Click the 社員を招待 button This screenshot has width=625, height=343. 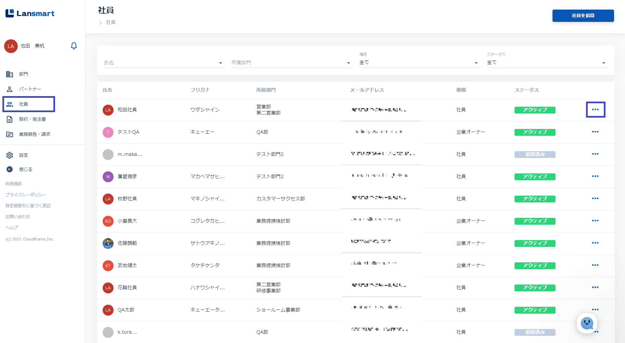[x=583, y=16]
